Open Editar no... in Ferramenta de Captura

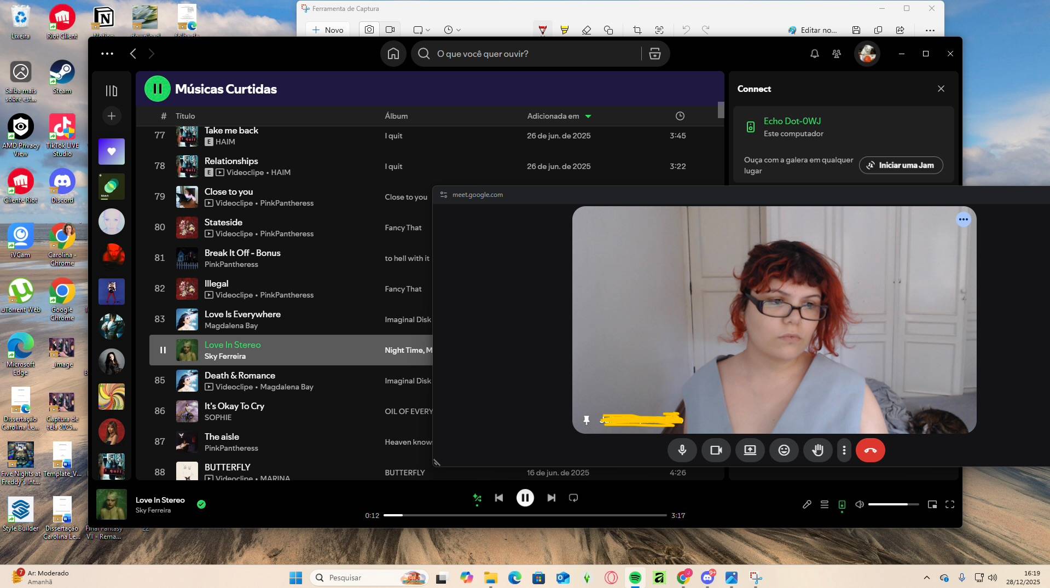point(813,30)
